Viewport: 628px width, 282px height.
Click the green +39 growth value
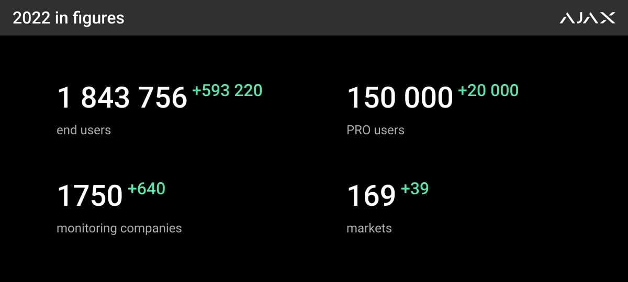(415, 189)
